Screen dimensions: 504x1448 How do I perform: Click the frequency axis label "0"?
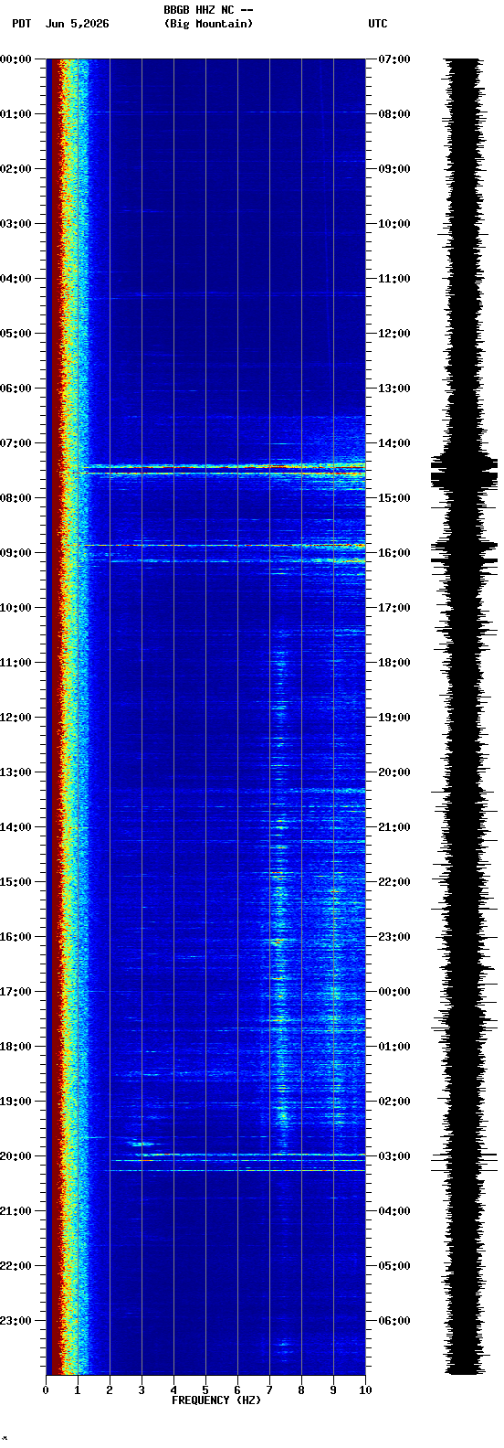[46, 1390]
